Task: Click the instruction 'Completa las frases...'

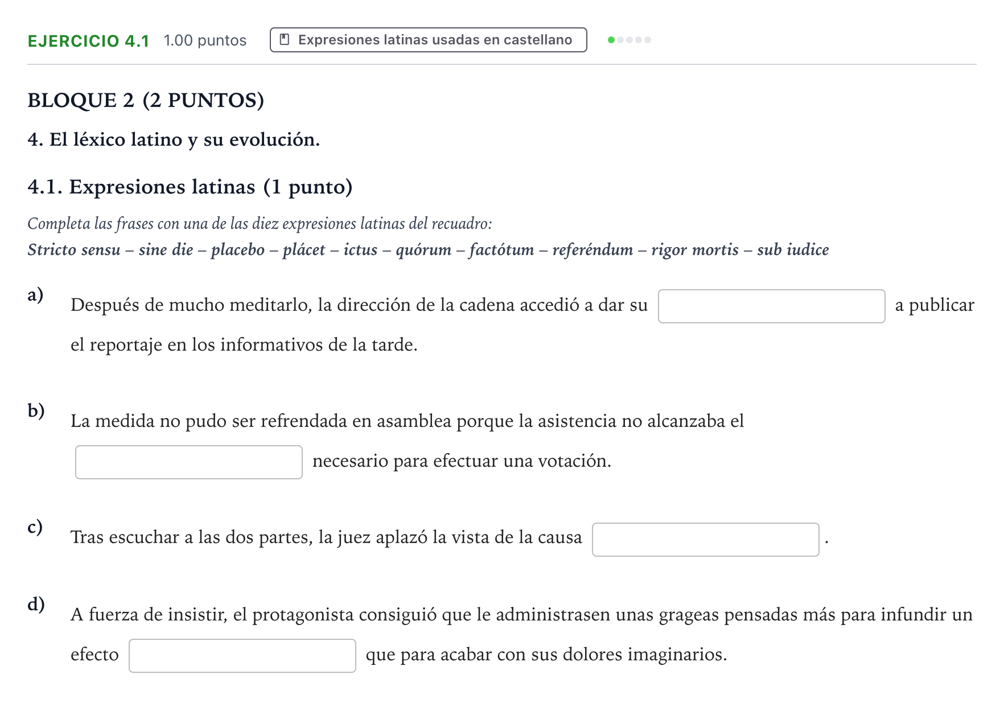Action: (x=260, y=224)
